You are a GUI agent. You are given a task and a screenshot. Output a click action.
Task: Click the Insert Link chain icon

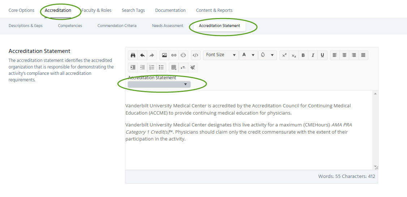click(174, 55)
